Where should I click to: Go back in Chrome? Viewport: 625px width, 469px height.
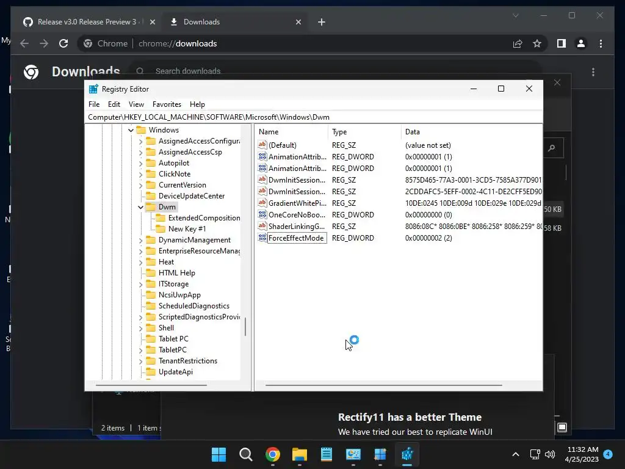click(x=24, y=43)
